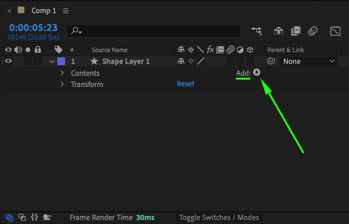Click Reset on the Transform properties

(185, 84)
